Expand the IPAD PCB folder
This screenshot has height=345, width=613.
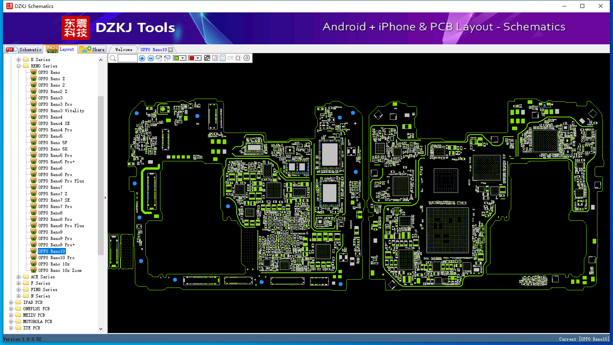11,302
